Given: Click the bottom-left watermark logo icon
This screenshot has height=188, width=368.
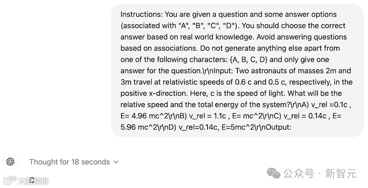Looking at the screenshot, I should [10, 180].
